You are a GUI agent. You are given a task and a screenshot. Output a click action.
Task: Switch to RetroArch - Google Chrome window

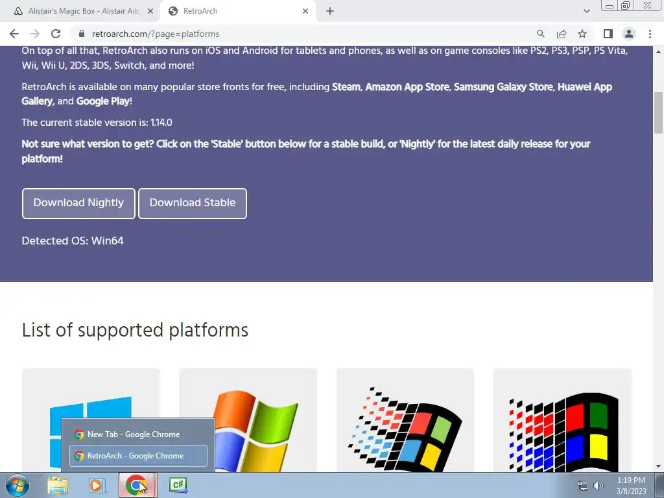click(x=138, y=456)
